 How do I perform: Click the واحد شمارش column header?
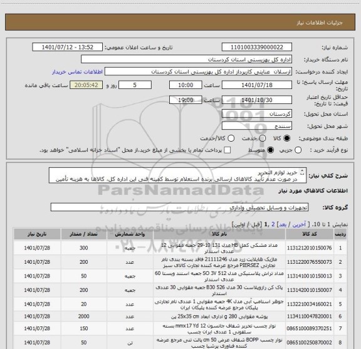130,234
